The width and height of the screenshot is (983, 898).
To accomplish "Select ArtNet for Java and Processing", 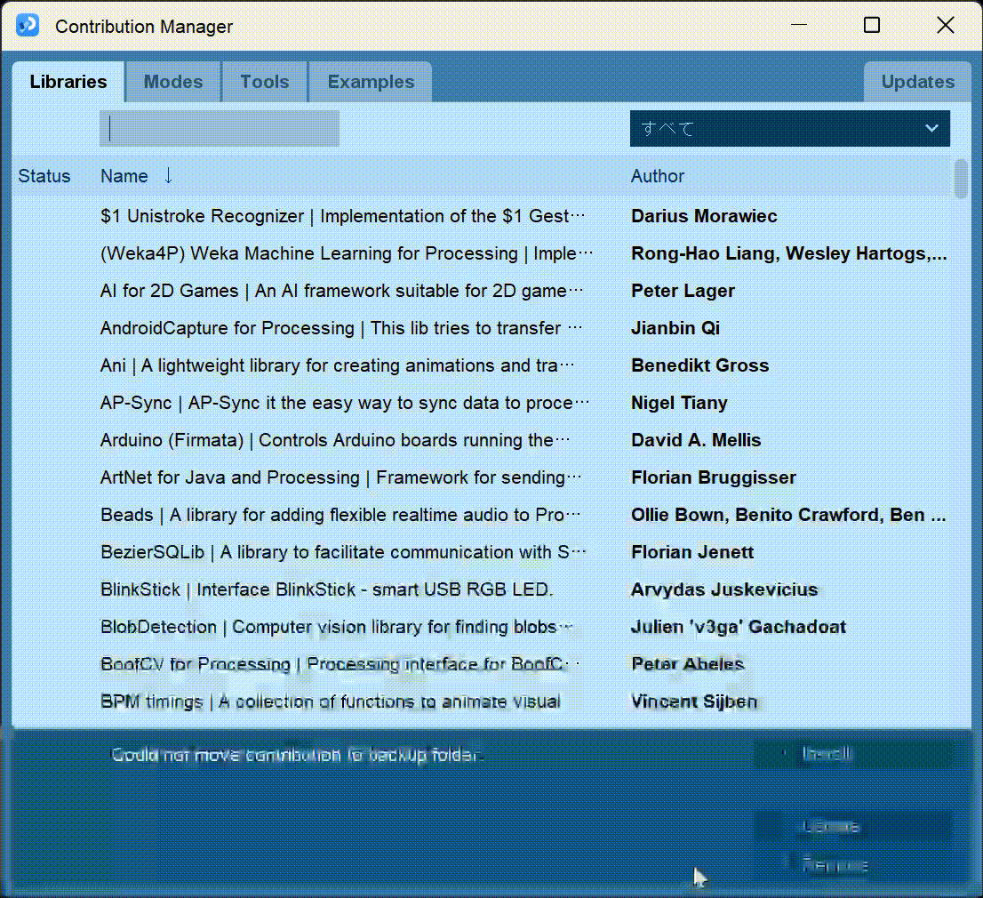I will (x=480, y=477).
